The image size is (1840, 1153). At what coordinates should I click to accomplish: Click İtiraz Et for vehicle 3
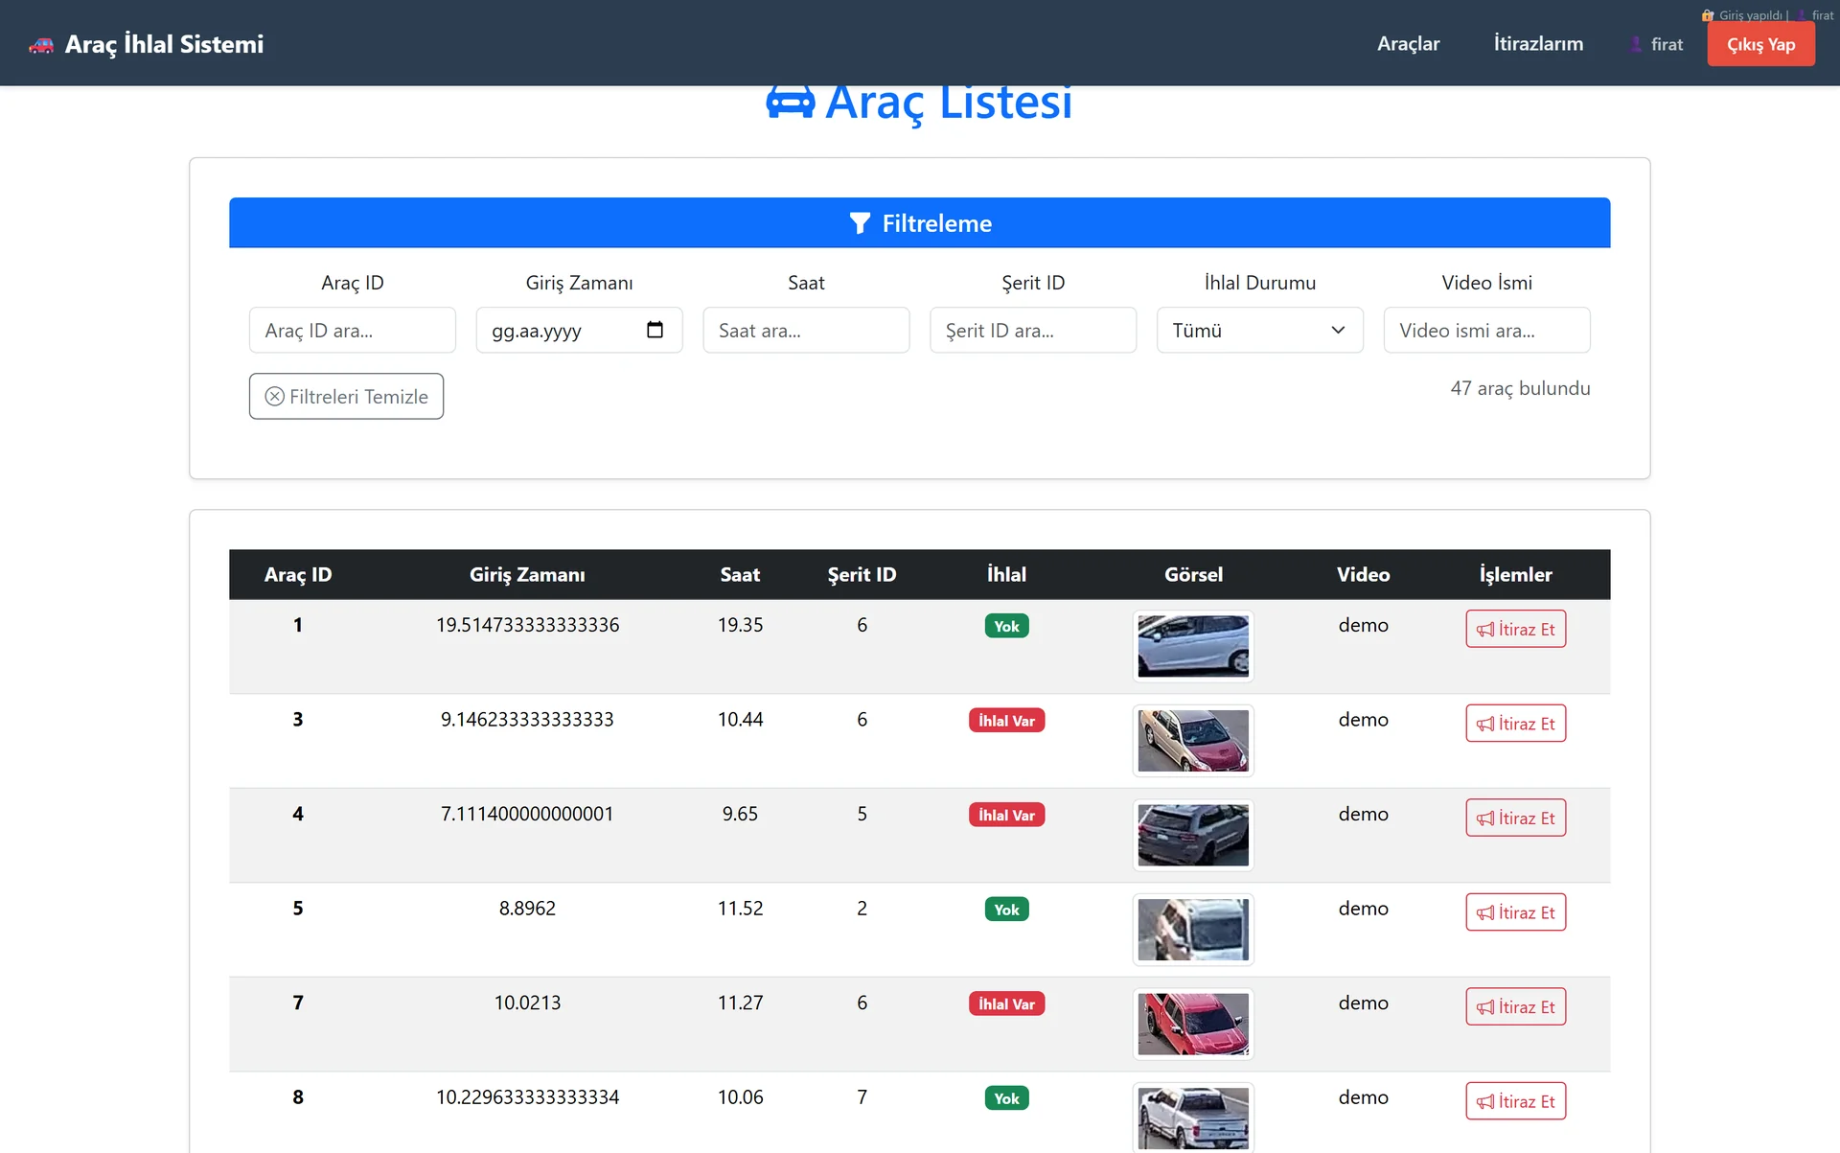click(1515, 724)
